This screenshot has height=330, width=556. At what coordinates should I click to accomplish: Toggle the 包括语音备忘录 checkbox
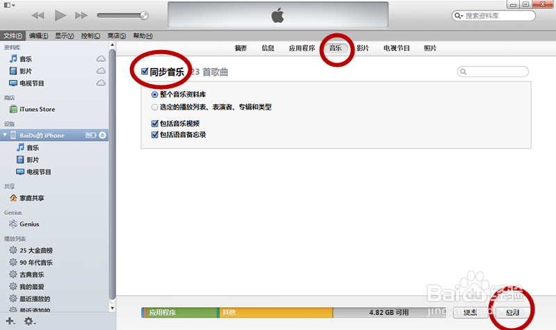point(154,135)
